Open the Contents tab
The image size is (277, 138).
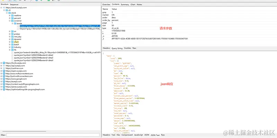(x=116, y=4)
